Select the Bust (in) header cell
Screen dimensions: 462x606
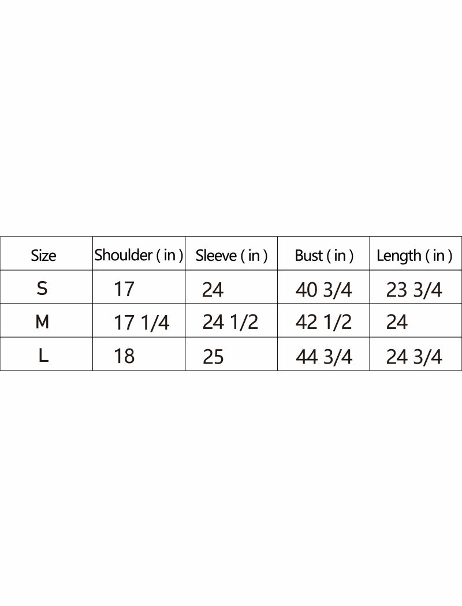click(x=324, y=256)
